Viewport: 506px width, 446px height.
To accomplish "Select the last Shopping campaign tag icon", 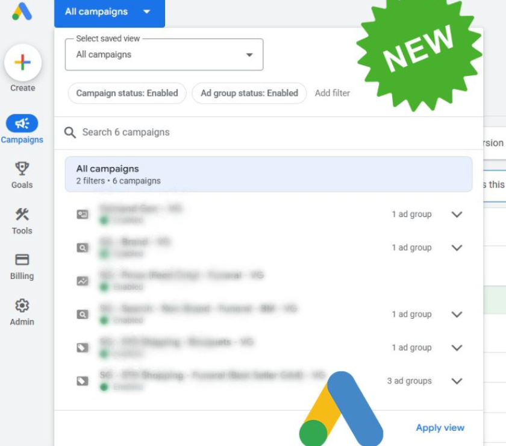I will pos(83,381).
